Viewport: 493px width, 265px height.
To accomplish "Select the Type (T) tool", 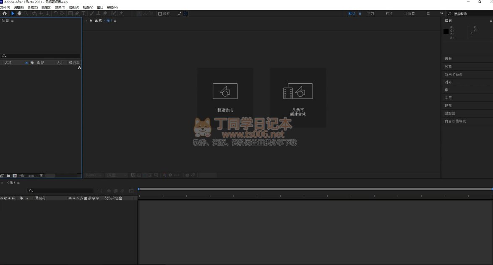I will click(83, 13).
